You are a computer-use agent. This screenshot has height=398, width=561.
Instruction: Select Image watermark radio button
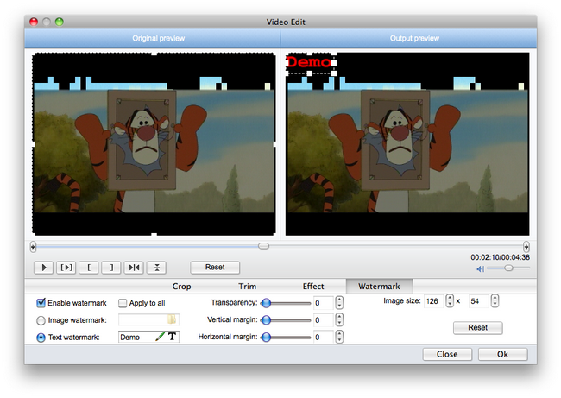(41, 320)
